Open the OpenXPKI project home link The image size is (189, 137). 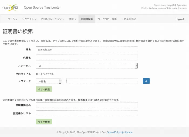[x=120, y=132]
